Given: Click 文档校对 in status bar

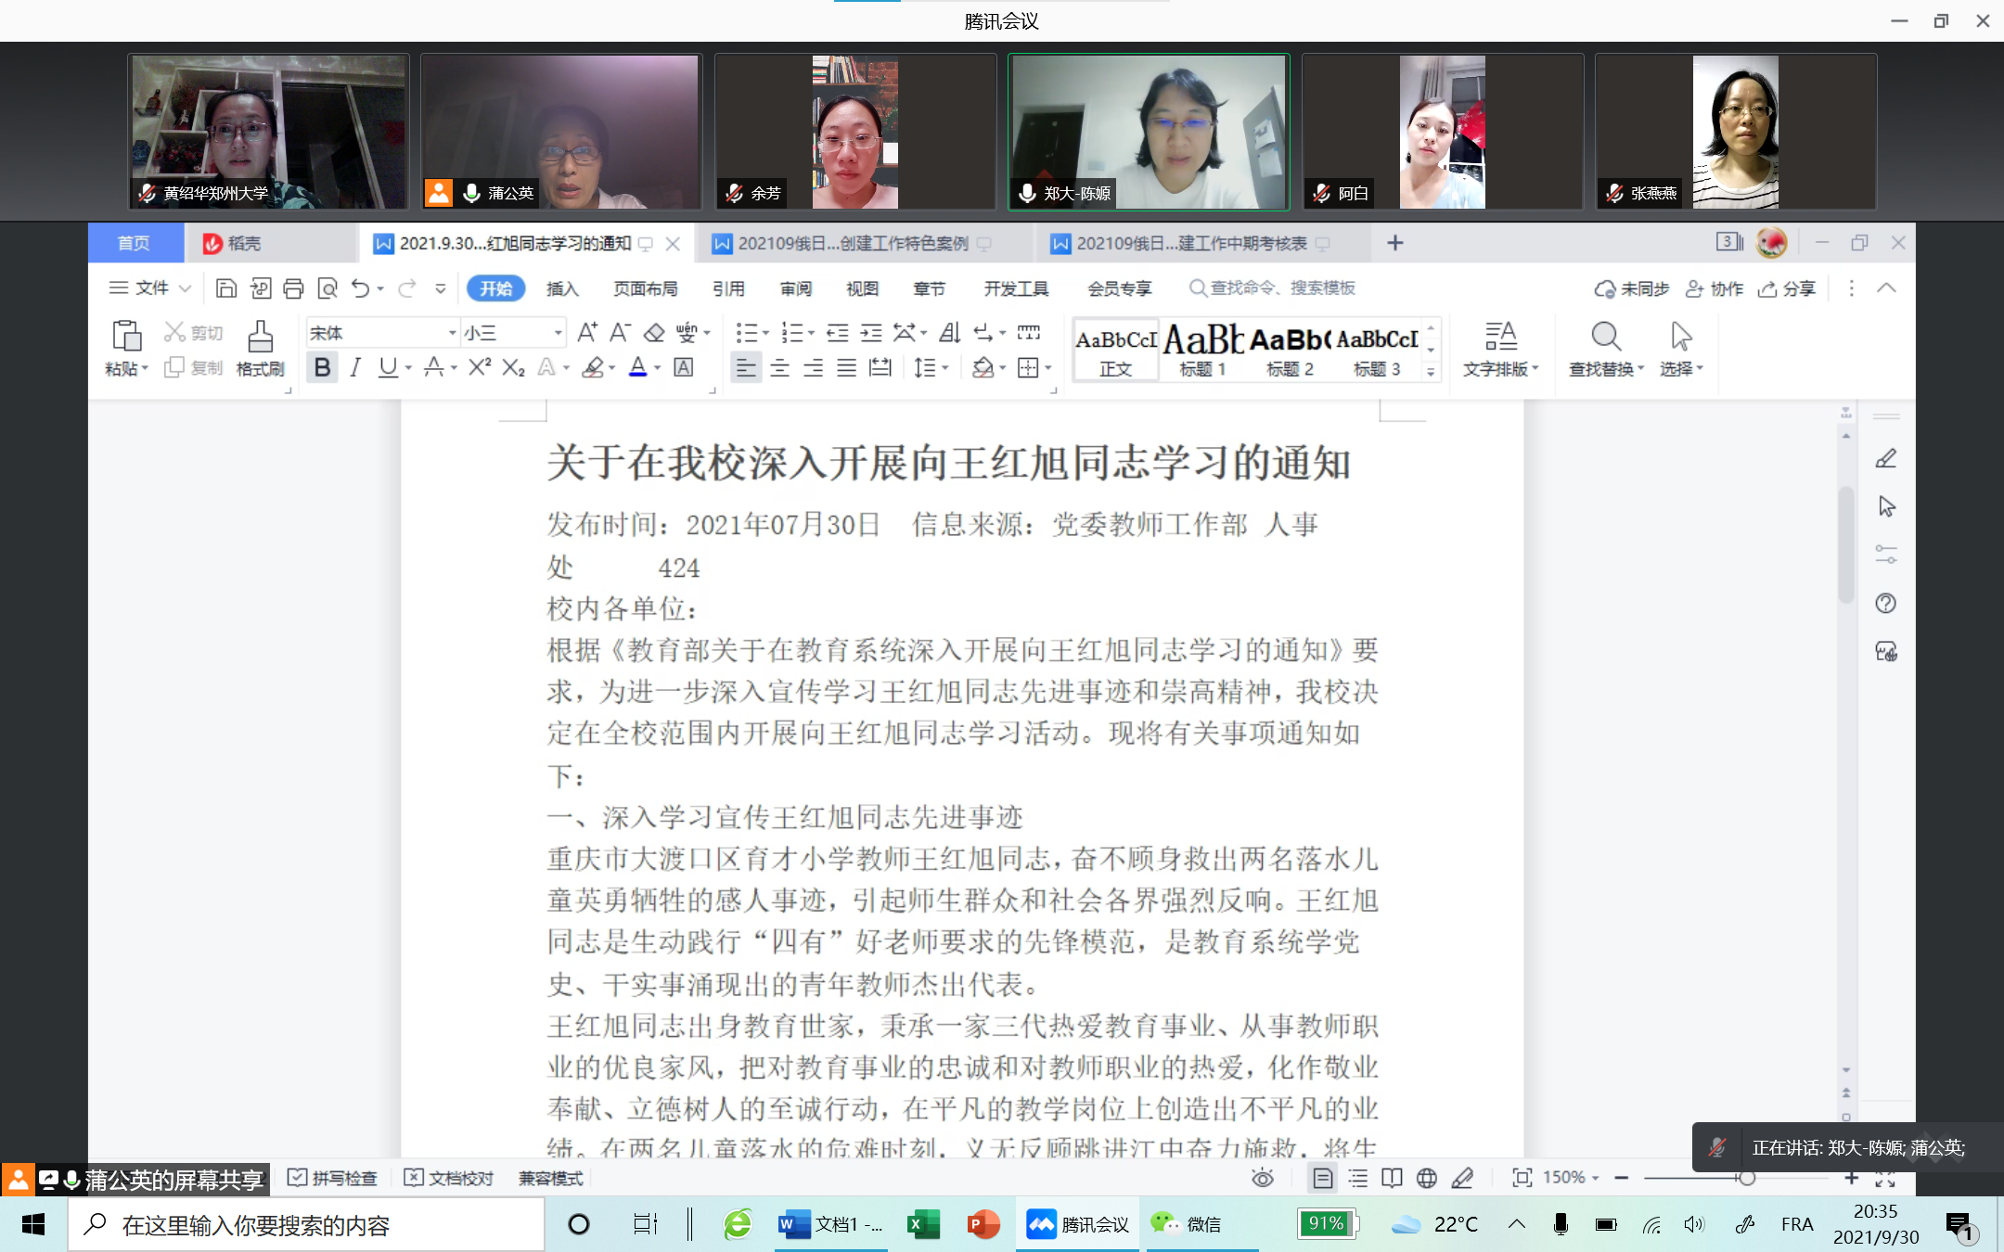Looking at the screenshot, I should click(x=449, y=1178).
